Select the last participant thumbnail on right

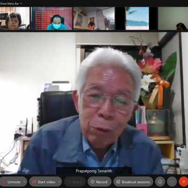click(173, 18)
